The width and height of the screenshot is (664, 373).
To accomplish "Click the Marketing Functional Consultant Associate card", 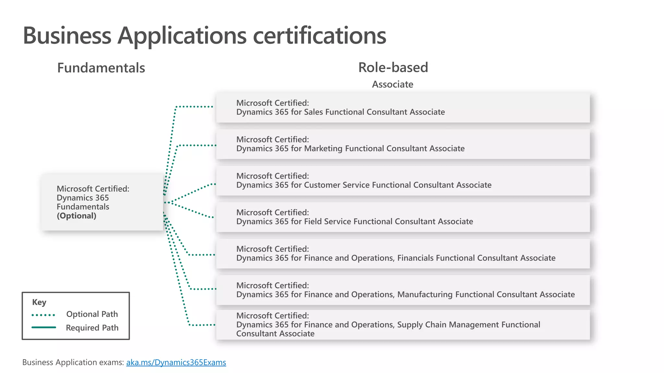I will point(403,144).
